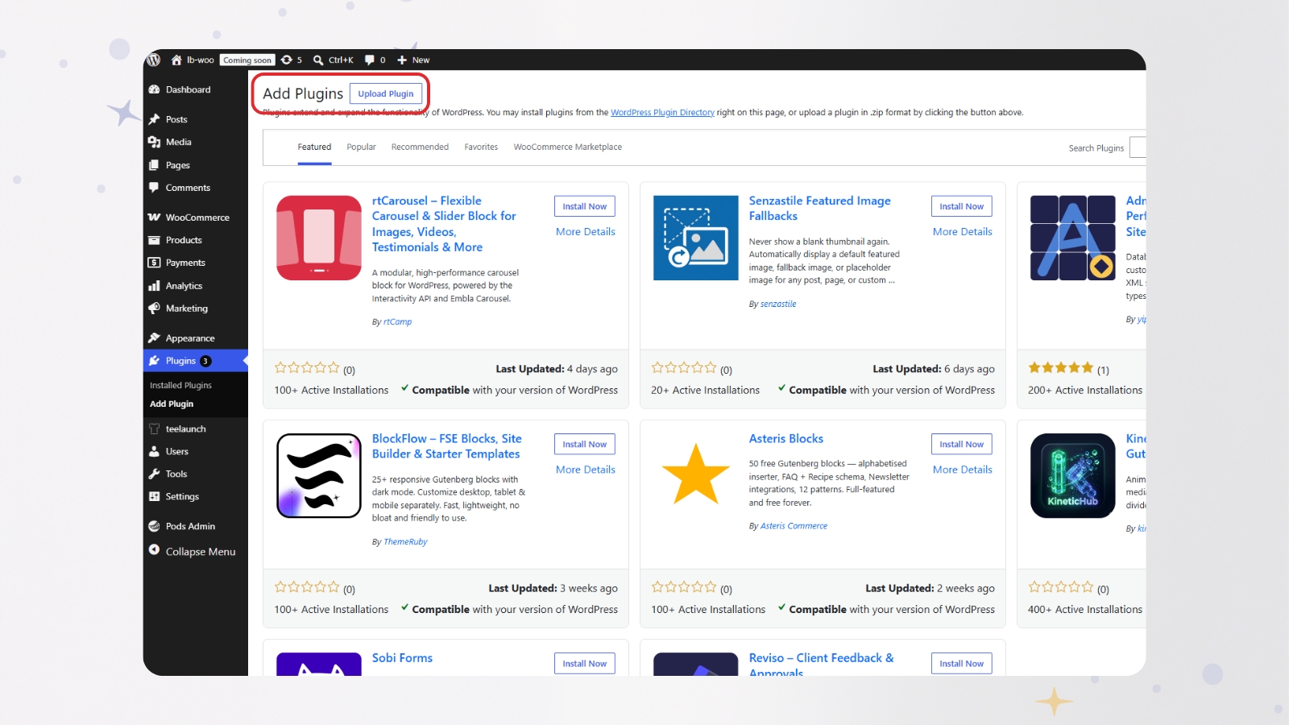Visit the ThemeRuby author link
1289x725 pixels.
405,542
